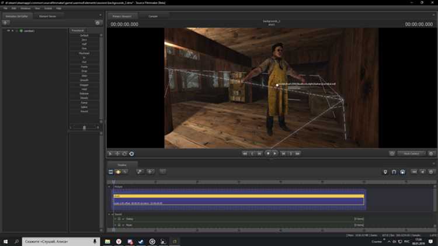Click the right arrow of preset slider
Viewport: 438px width, 246px height.
point(98,127)
